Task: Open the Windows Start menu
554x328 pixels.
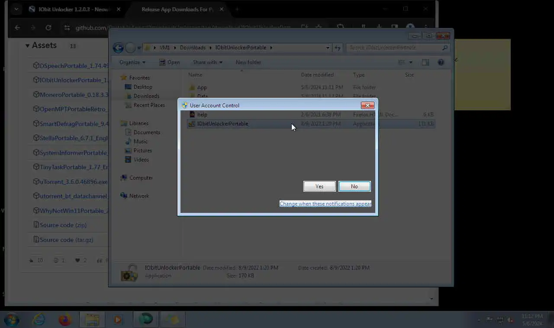Action: 12,320
